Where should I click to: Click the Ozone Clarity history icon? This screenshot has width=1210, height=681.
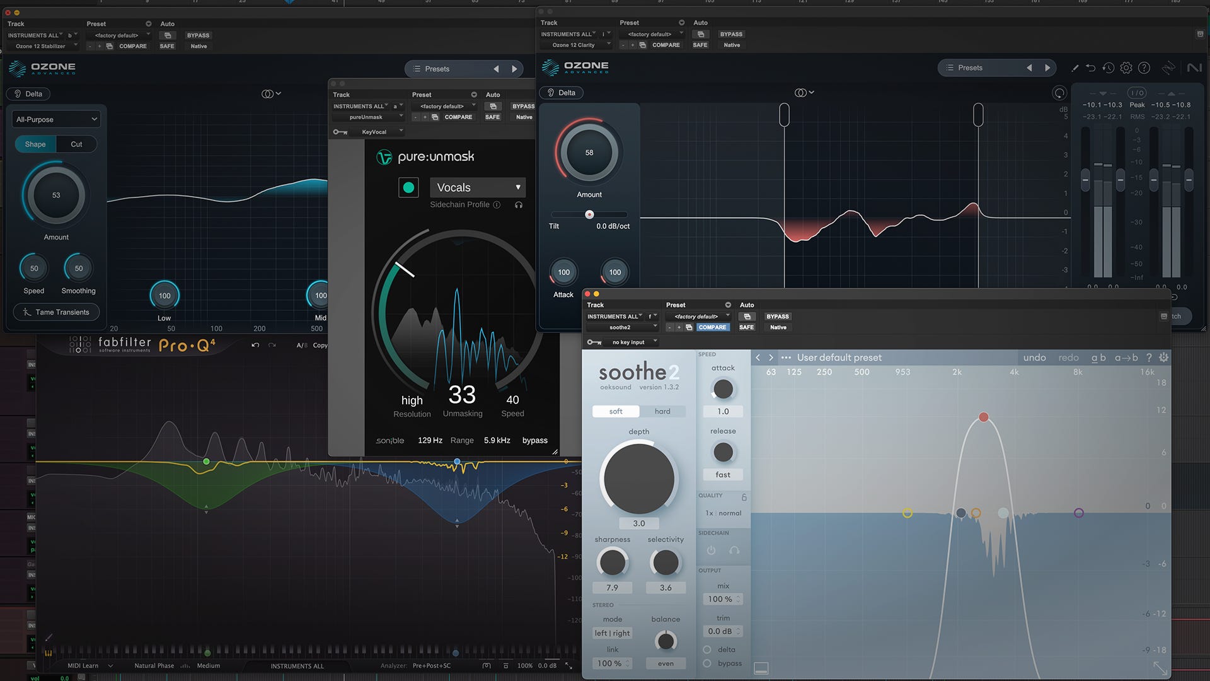tap(1109, 68)
